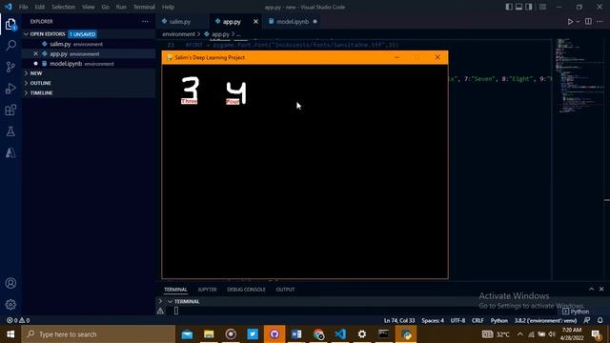The height and width of the screenshot is (343, 610).
Task: Close the bottom panel
Action: pos(601,289)
